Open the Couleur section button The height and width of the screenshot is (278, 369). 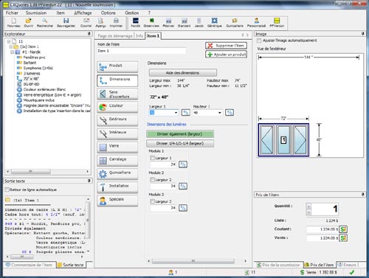117,107
